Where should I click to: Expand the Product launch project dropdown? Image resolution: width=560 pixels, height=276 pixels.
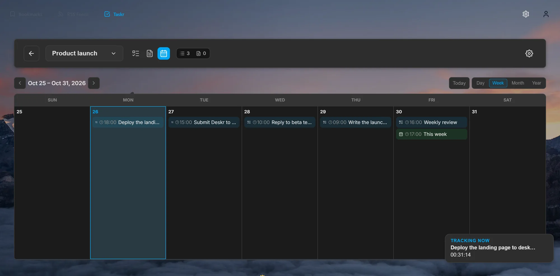(x=84, y=53)
